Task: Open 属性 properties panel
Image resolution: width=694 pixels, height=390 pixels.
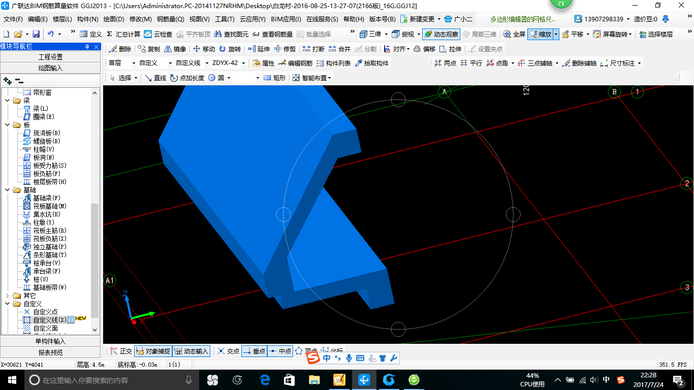Action: (x=263, y=63)
